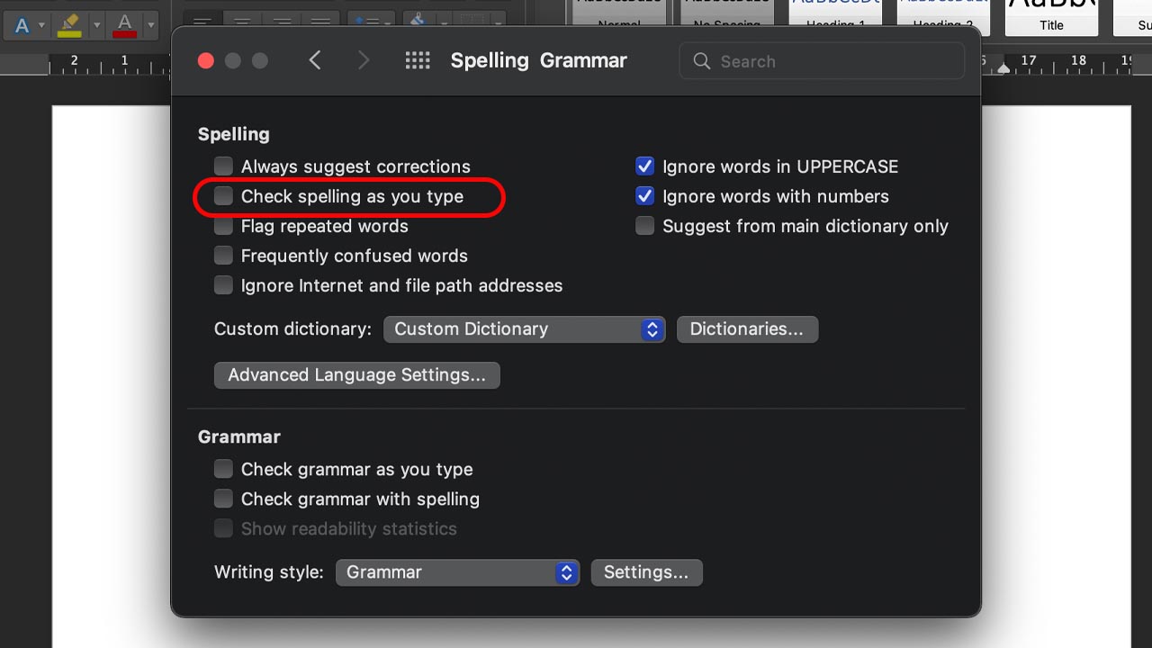Go back using the left chevron
Screen dimensions: 1152x648
[x=315, y=60]
